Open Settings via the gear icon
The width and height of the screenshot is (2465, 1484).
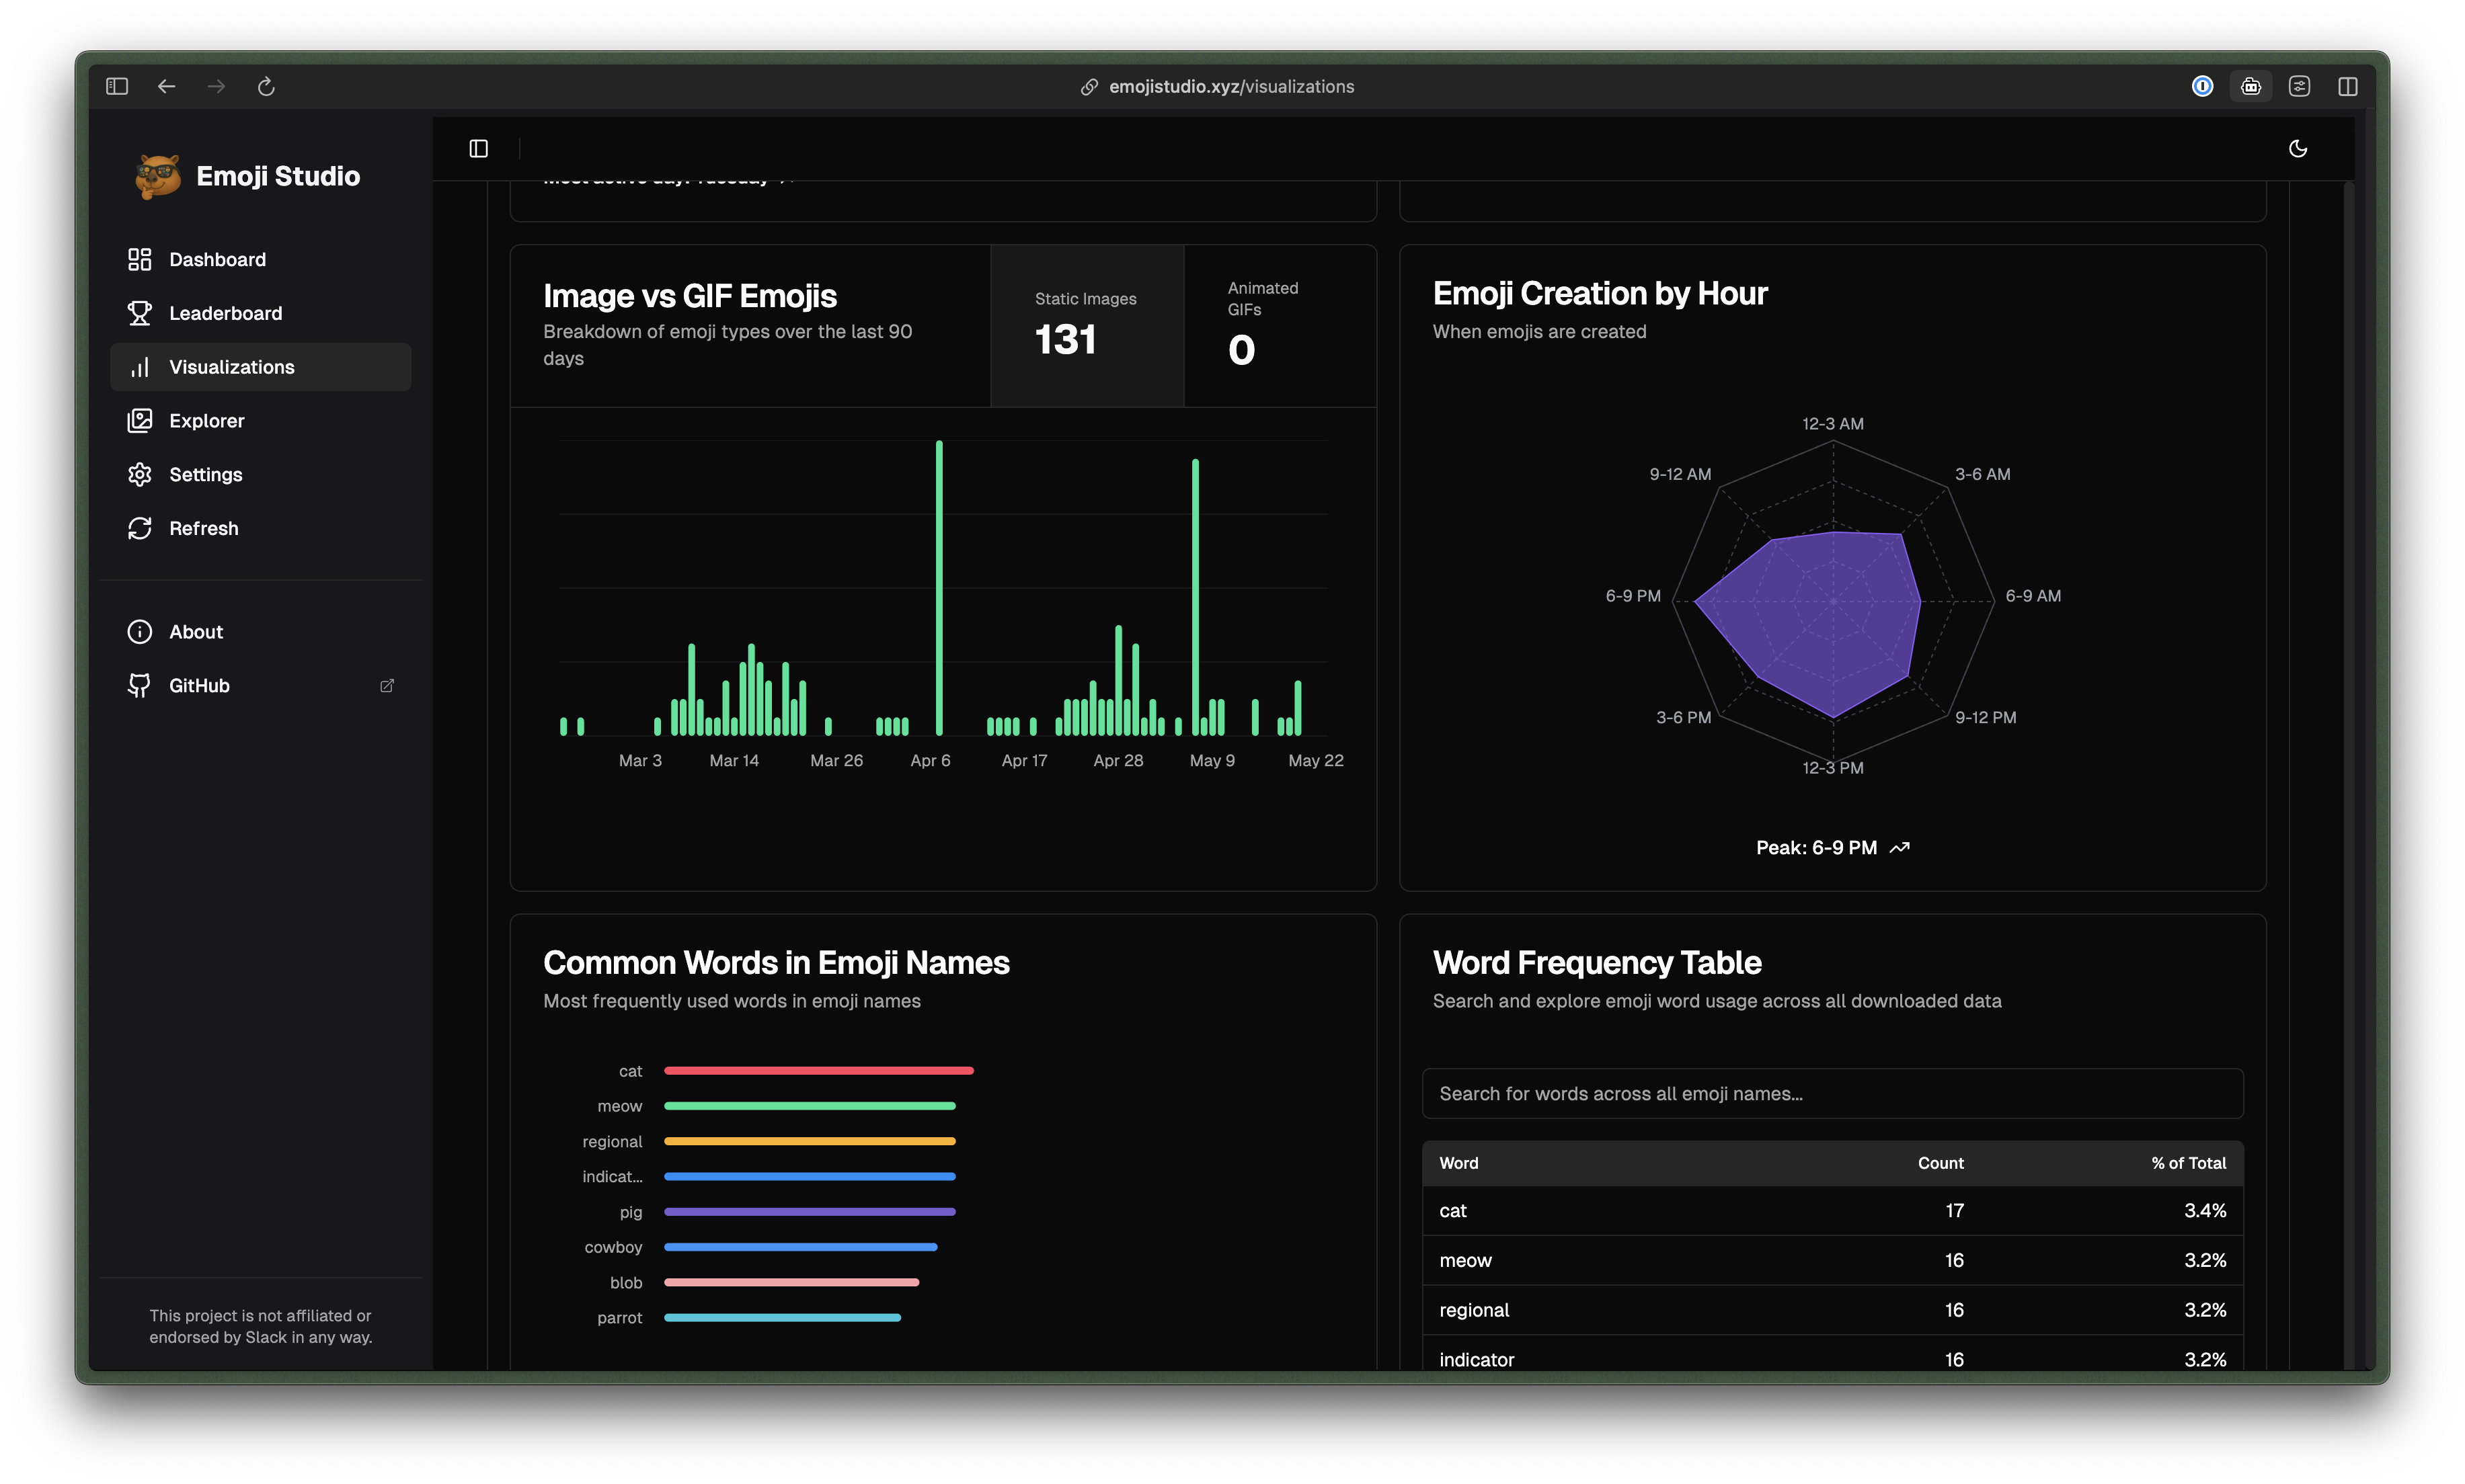click(x=140, y=475)
